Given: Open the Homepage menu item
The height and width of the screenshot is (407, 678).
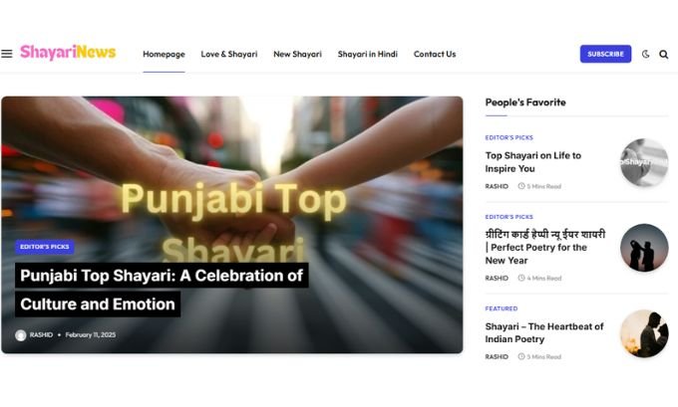Looking at the screenshot, I should (x=164, y=54).
